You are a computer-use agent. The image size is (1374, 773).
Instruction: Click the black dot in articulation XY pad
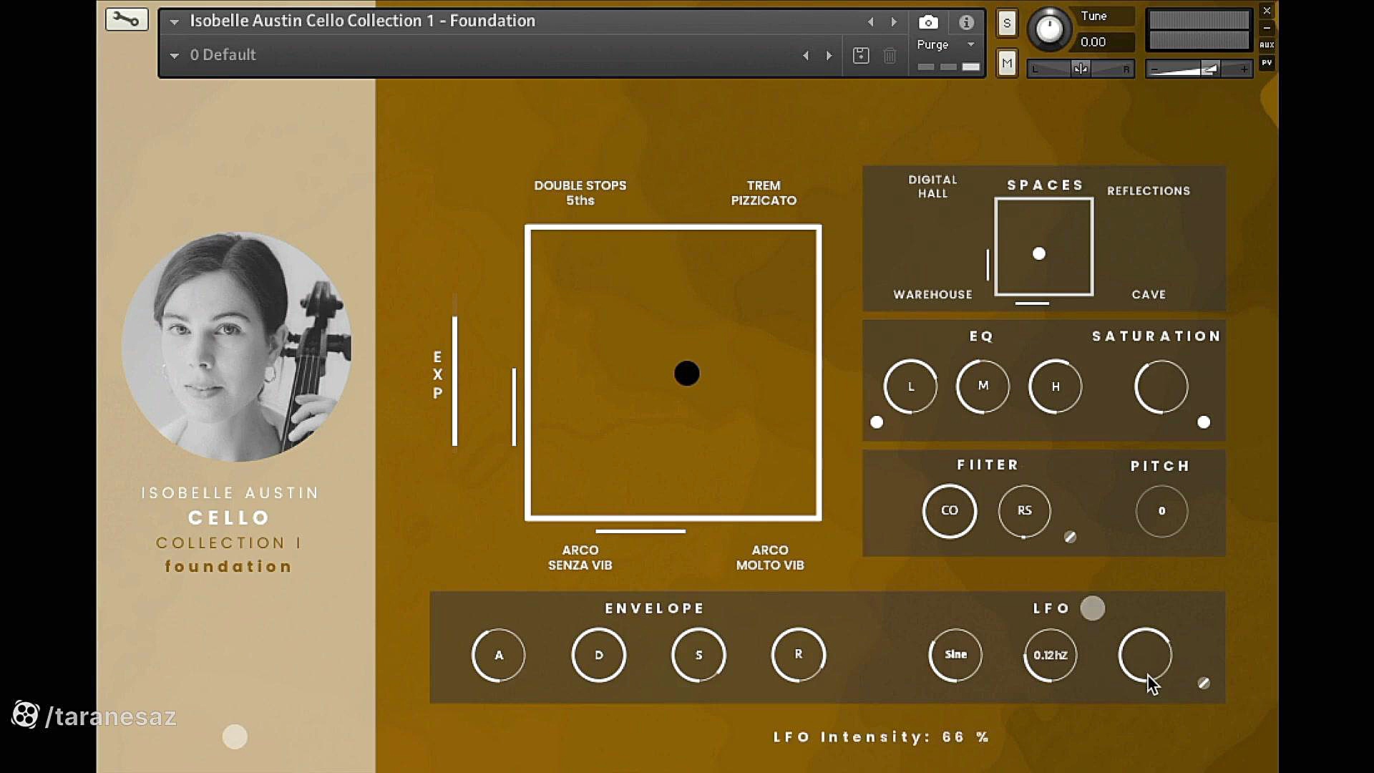click(x=686, y=373)
